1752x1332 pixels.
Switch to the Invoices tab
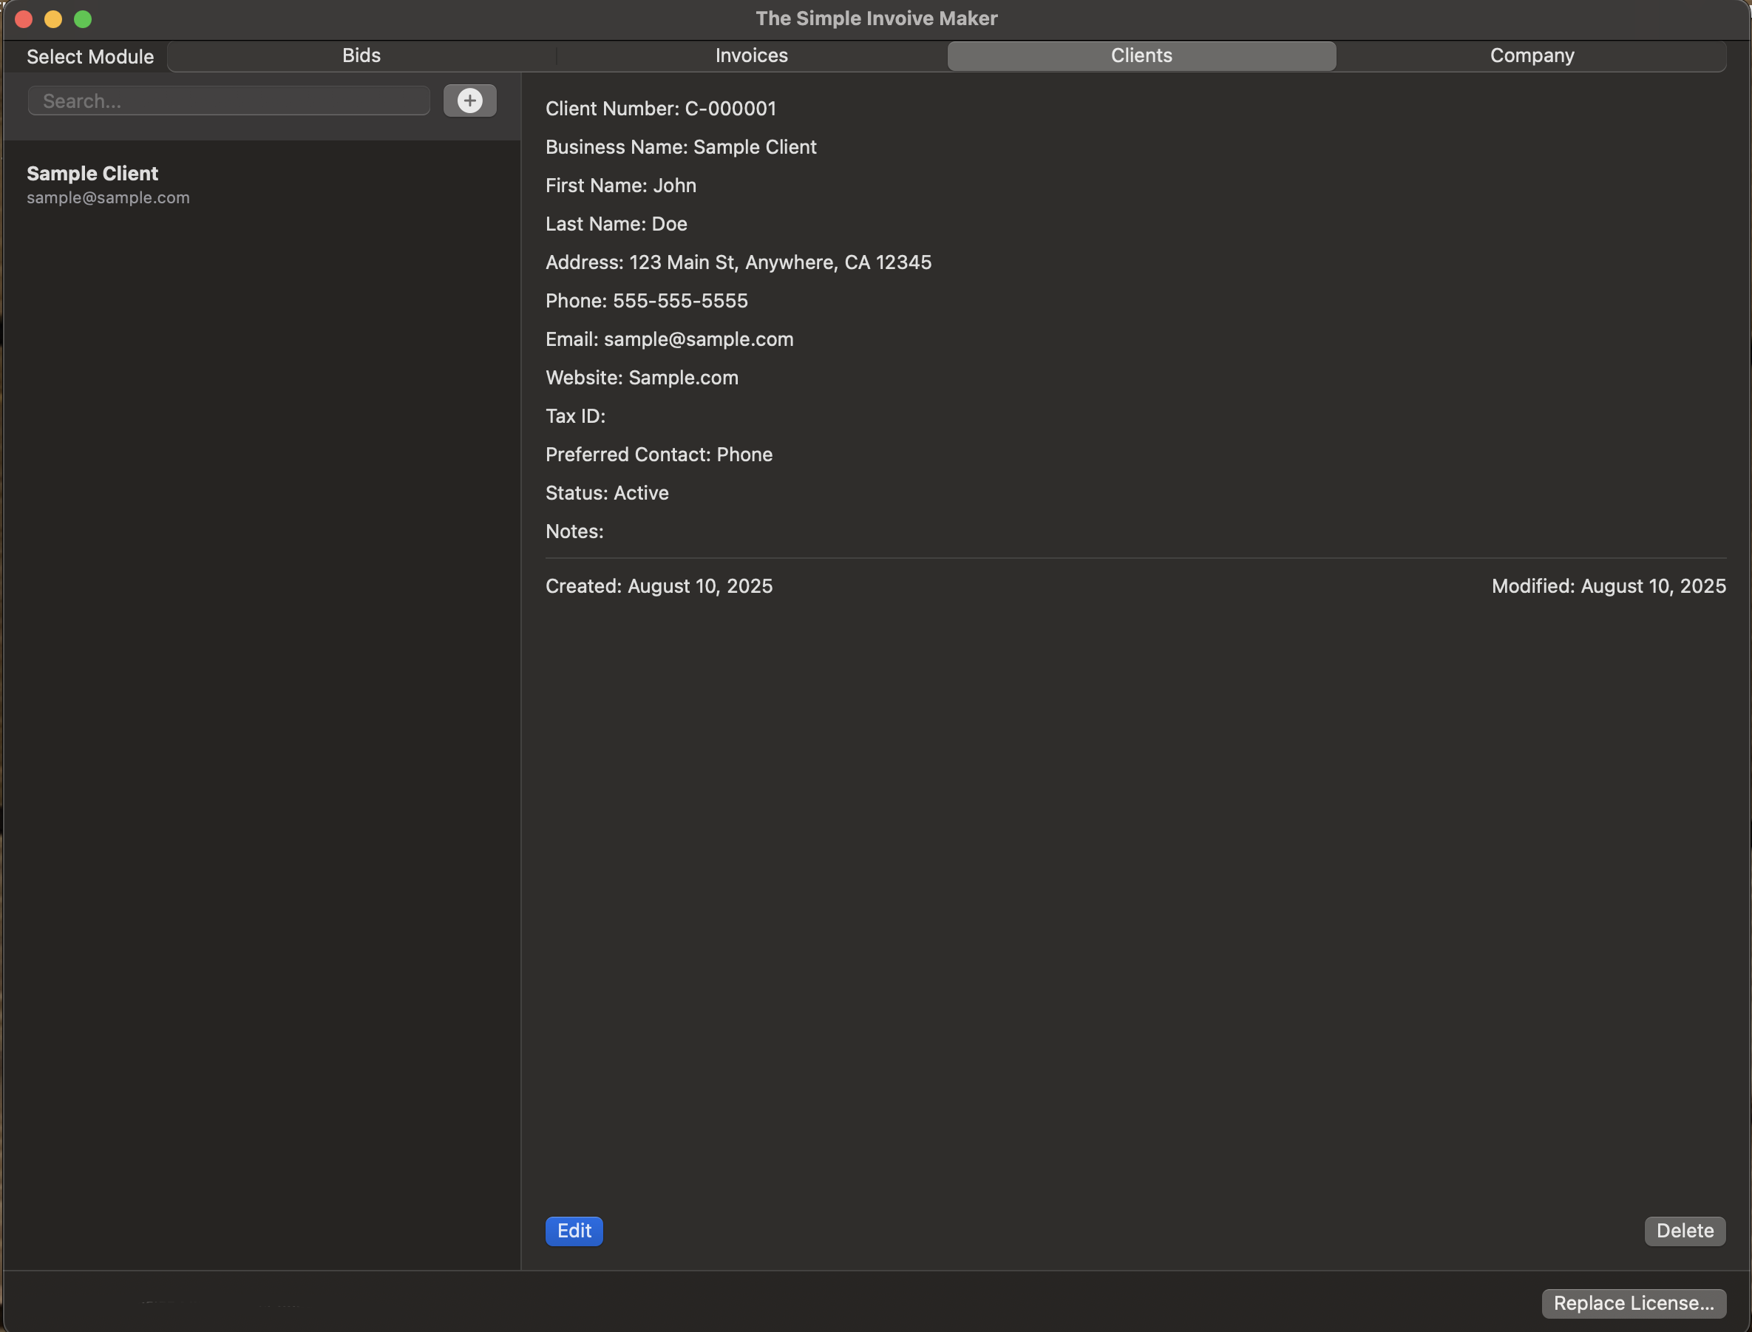pyautogui.click(x=750, y=55)
